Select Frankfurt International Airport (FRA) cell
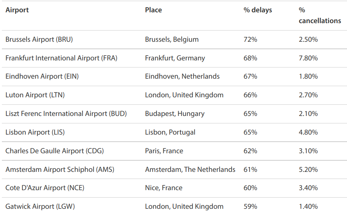 (61, 58)
